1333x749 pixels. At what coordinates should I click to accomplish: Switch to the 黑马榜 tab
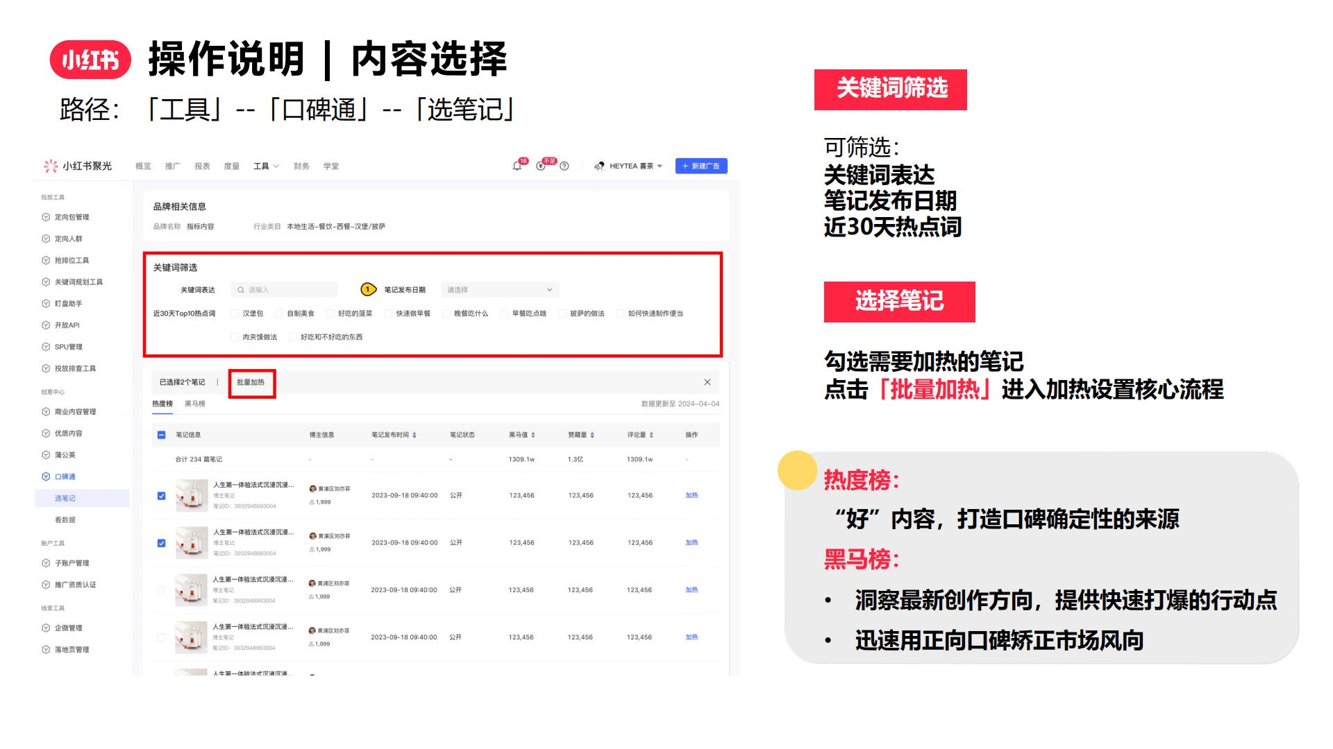point(194,404)
